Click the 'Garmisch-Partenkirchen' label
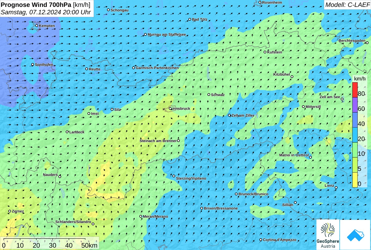 click(157, 68)
